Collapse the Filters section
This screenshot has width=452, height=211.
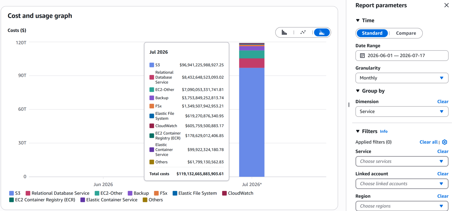(x=358, y=131)
